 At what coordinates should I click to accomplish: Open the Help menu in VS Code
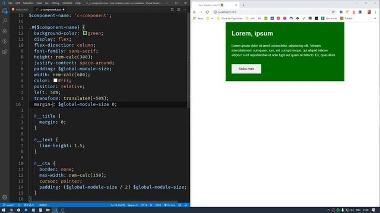78,3
